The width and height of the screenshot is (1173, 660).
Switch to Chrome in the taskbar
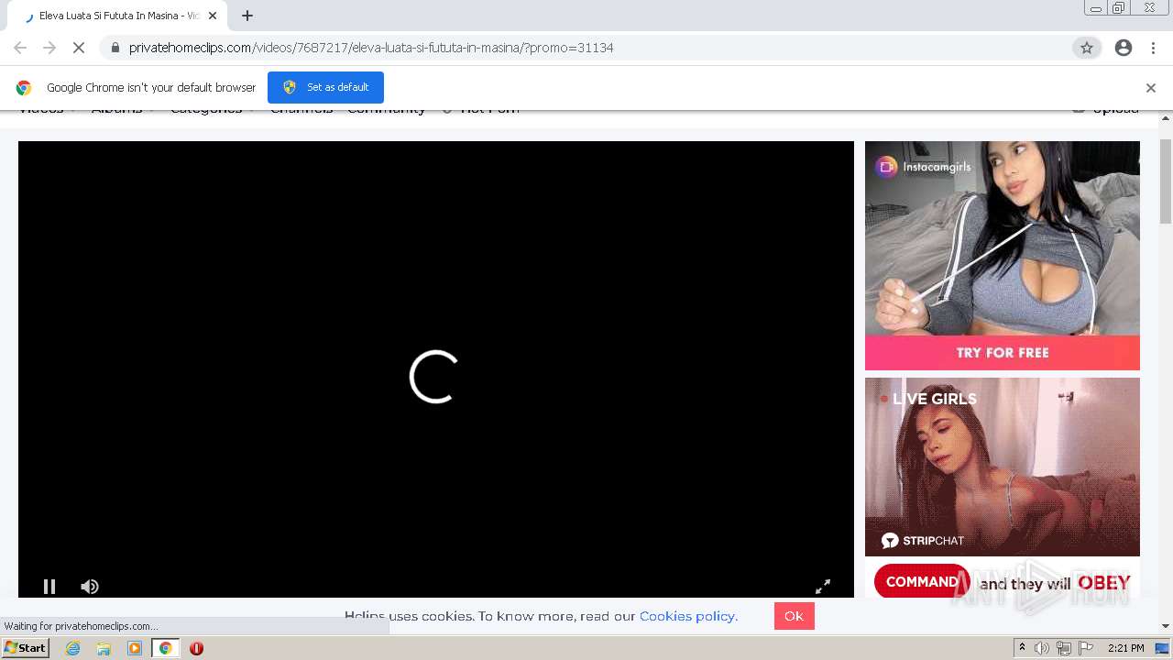click(166, 648)
